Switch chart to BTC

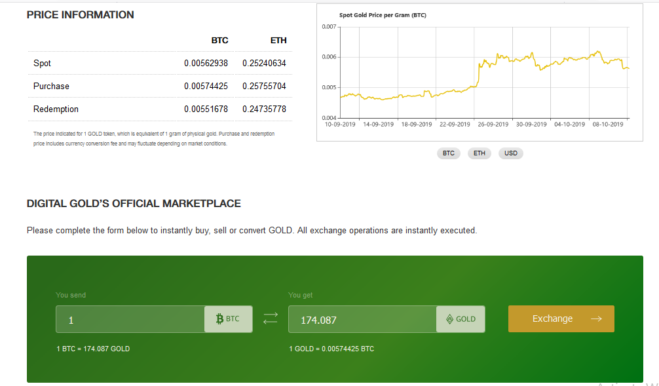449,153
